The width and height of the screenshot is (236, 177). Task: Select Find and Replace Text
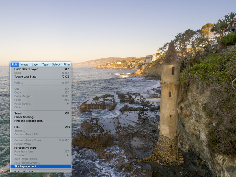point(29,121)
